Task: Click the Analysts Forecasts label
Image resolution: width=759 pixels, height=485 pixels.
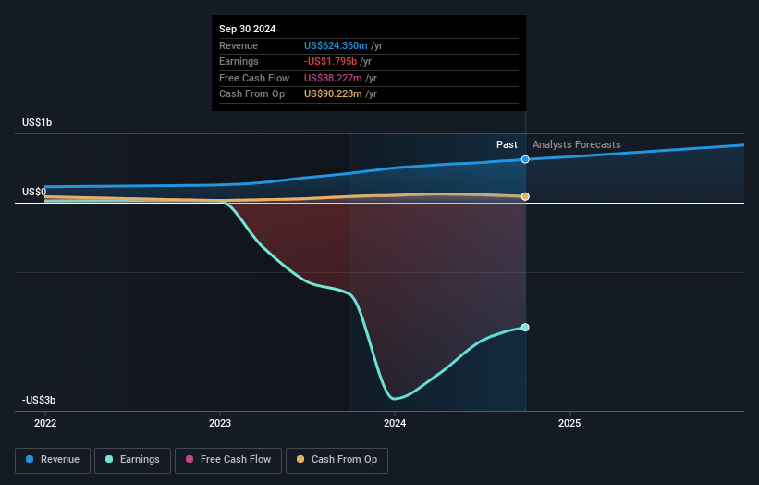Action: tap(577, 145)
